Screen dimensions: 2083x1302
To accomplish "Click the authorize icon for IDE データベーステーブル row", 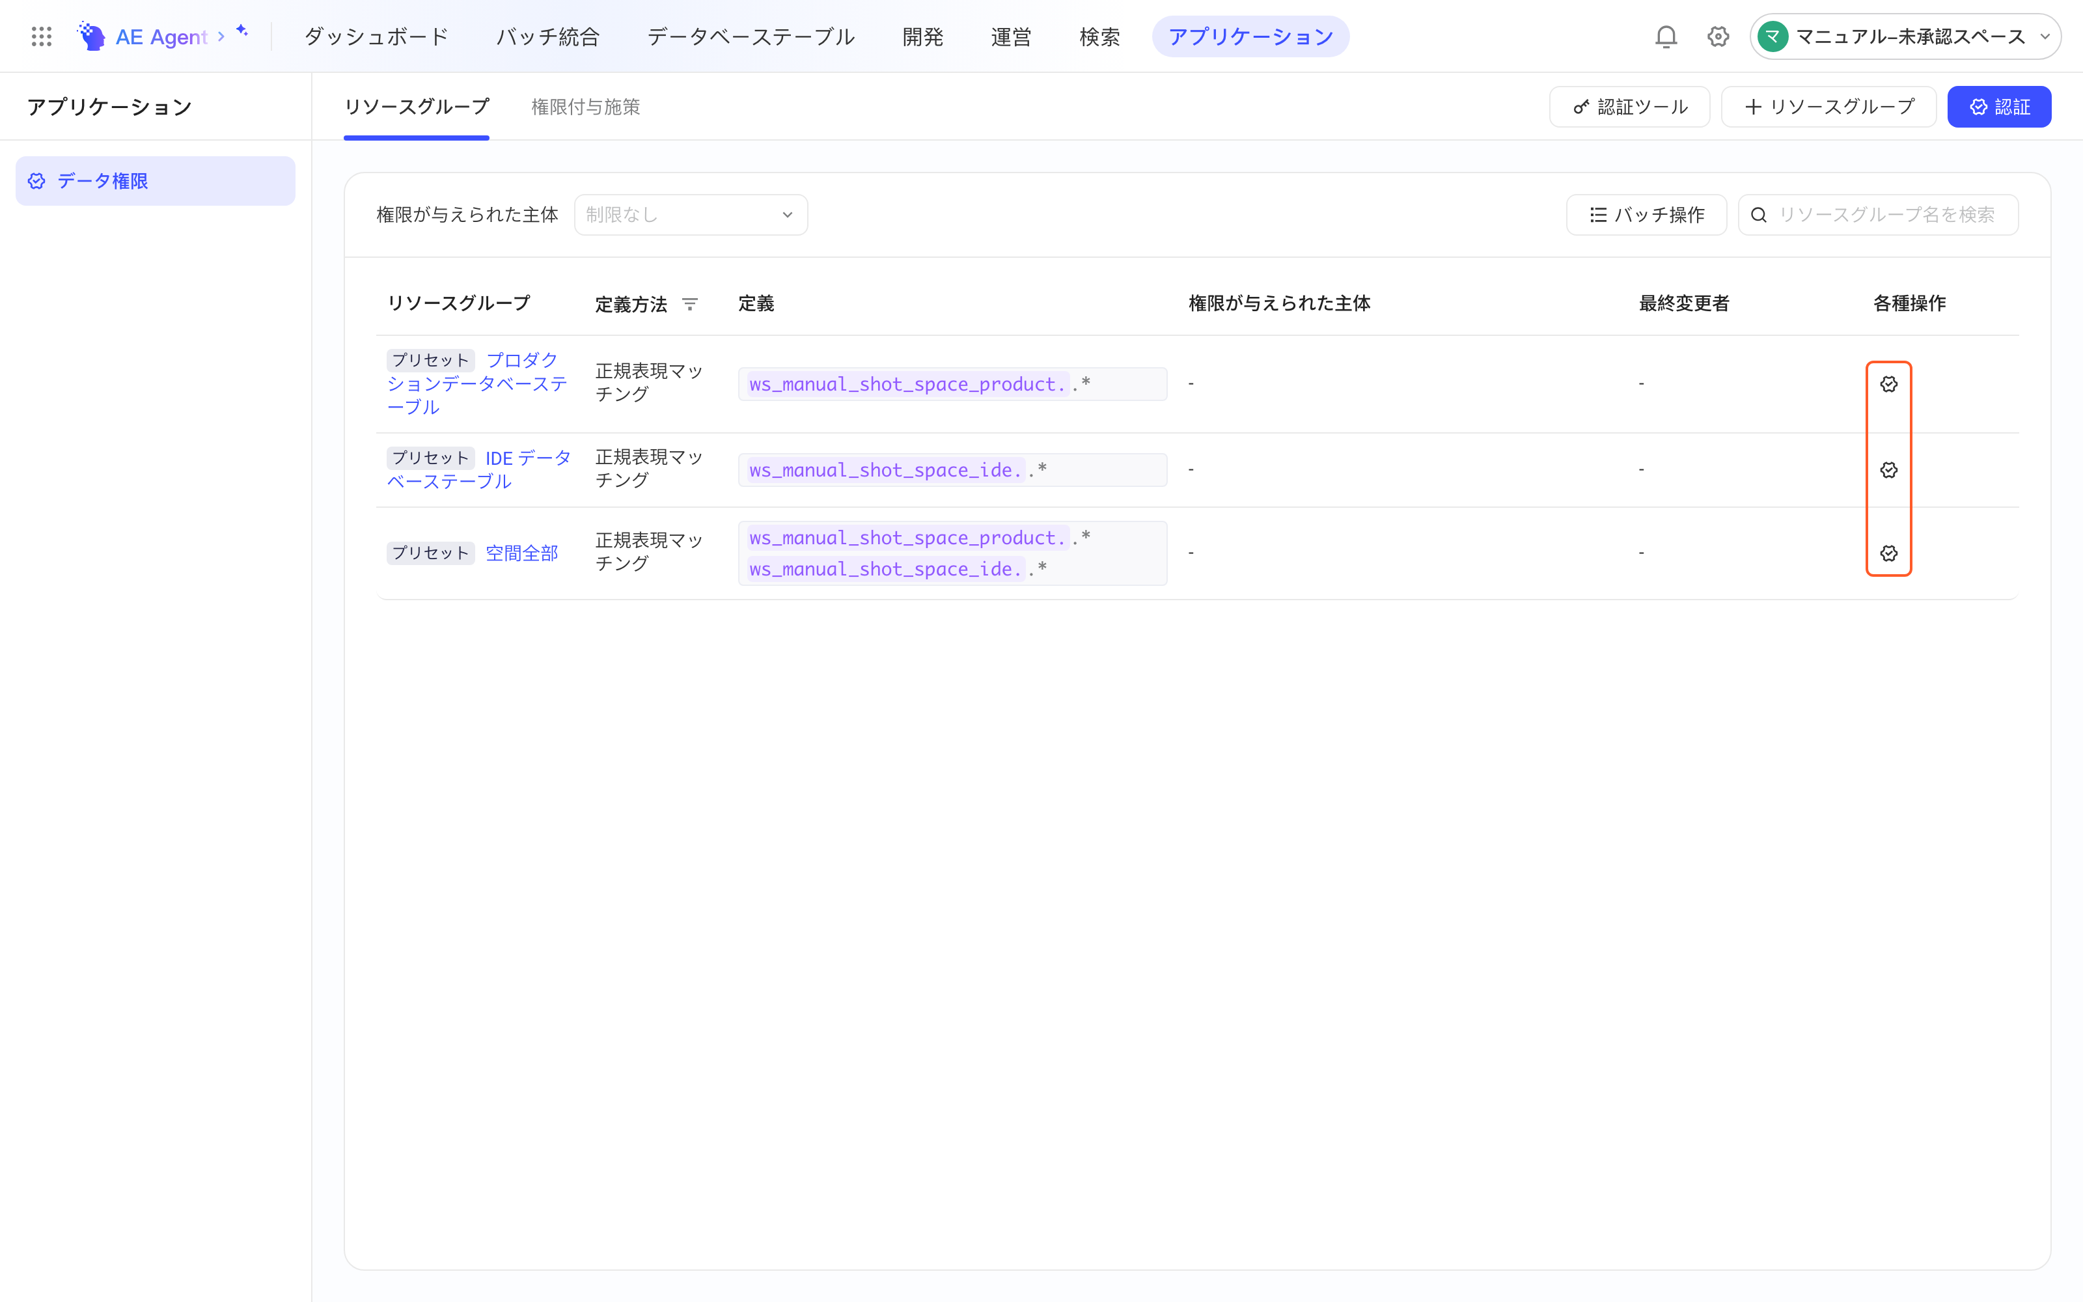I will [x=1888, y=470].
